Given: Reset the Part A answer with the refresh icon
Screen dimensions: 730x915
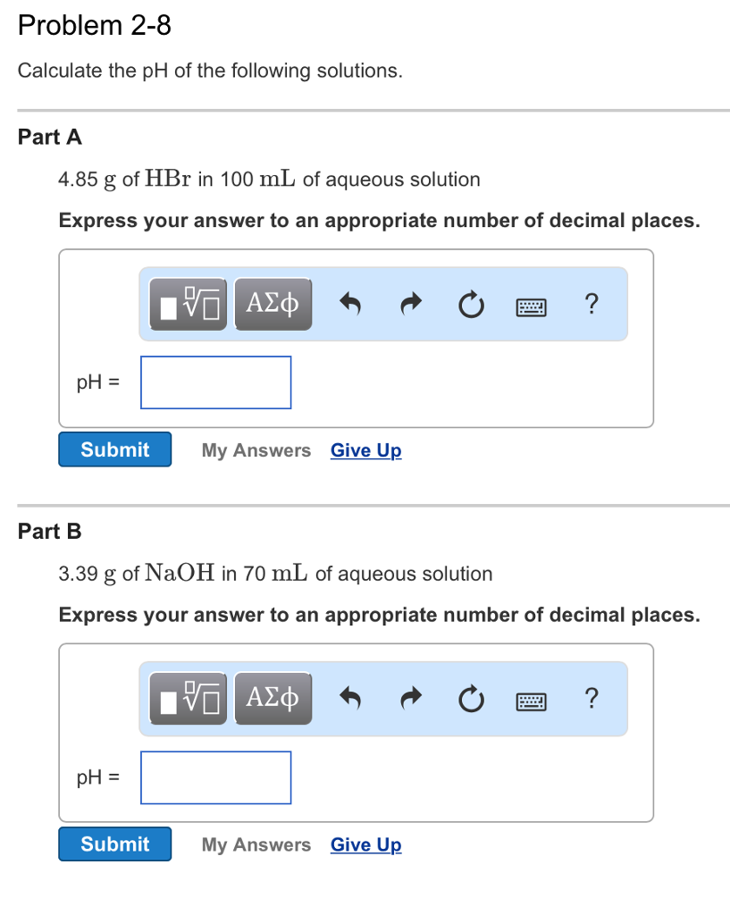Looking at the screenshot, I should (x=470, y=304).
